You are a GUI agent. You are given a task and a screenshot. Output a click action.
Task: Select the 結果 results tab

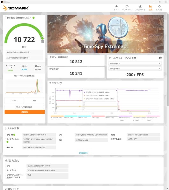click(x=151, y=8)
